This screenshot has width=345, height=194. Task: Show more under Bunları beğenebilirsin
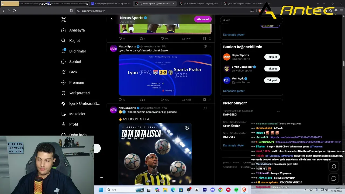tap(234, 91)
